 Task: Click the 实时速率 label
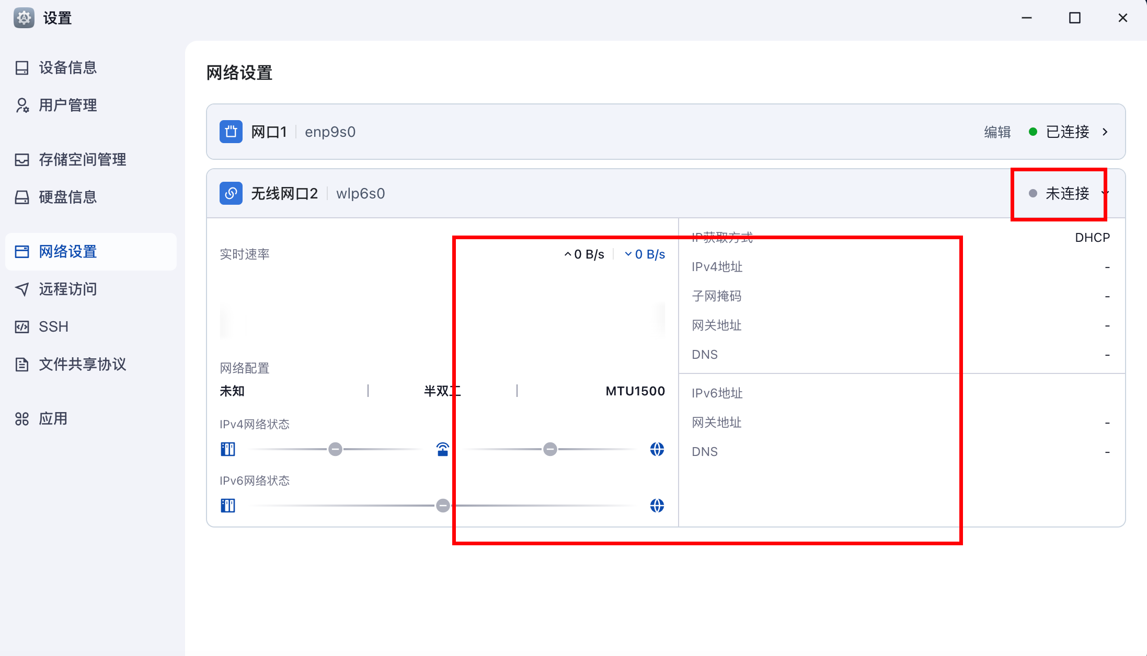pyautogui.click(x=245, y=254)
